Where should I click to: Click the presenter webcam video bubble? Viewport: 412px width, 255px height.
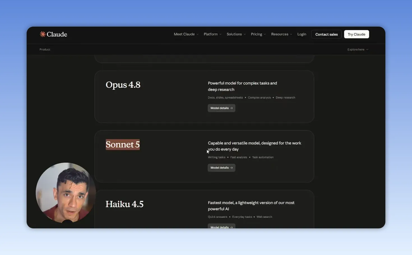66,193
